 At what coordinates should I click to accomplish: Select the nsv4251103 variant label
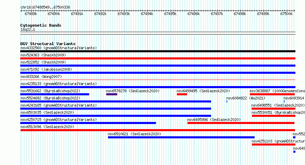click(x=278, y=141)
